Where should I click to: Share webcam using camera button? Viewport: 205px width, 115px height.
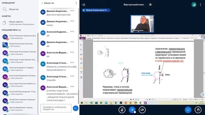pos(142,110)
